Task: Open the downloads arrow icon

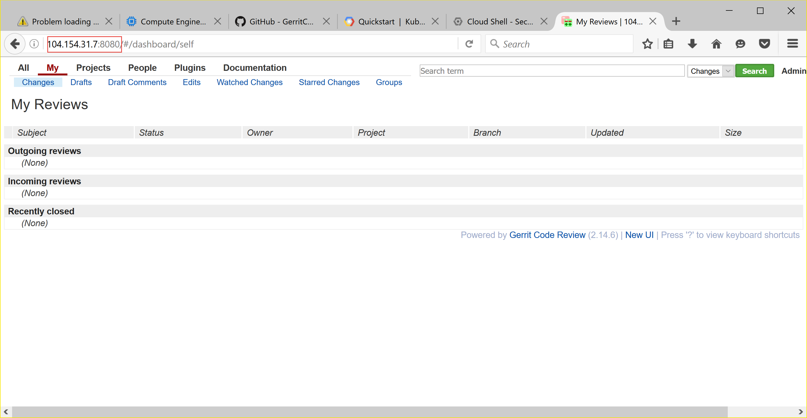Action: pyautogui.click(x=692, y=44)
